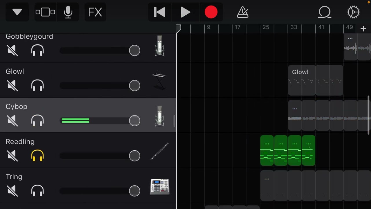Adjust the Tring volume slider knob

(x=134, y=191)
